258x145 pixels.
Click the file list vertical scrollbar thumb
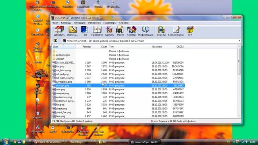pyautogui.click(x=239, y=61)
